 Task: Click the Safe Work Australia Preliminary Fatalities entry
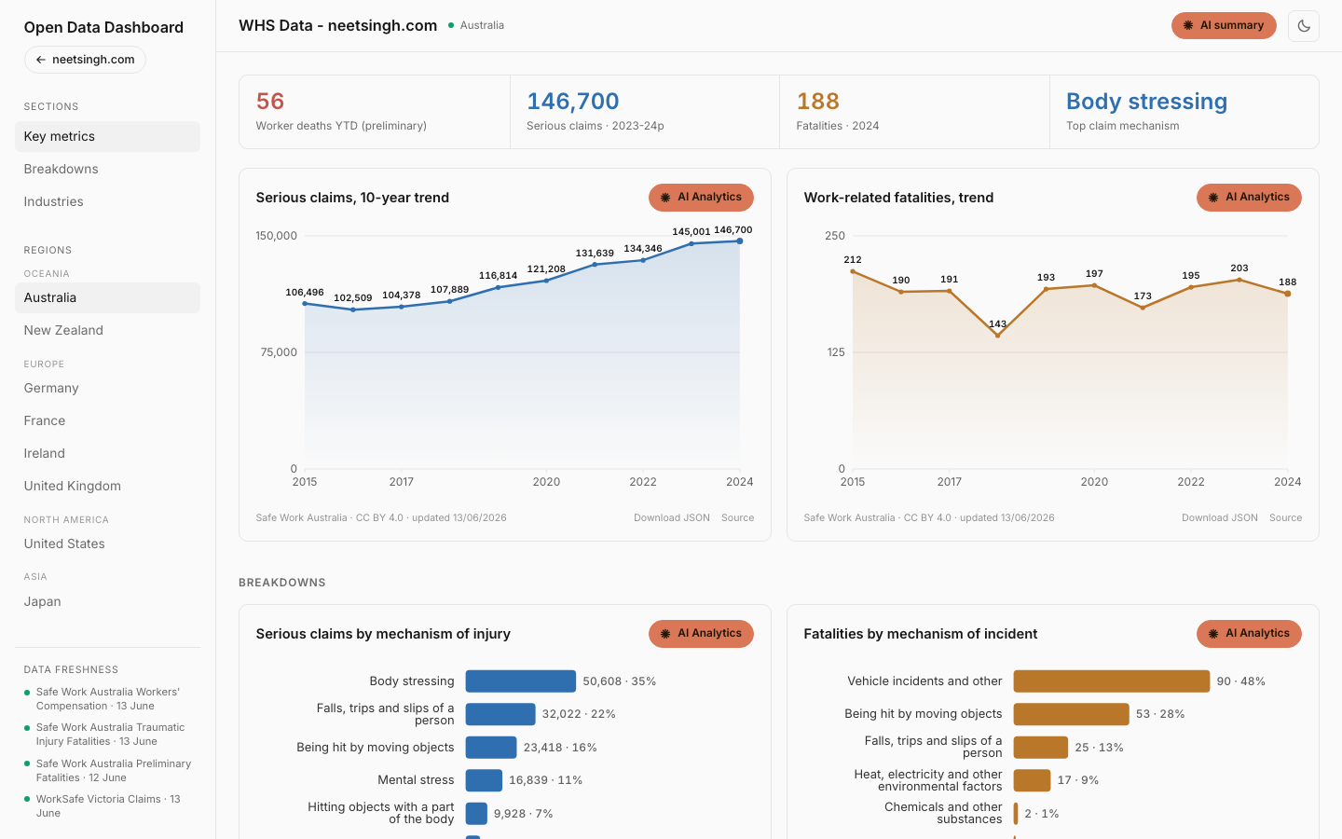pyautogui.click(x=107, y=771)
